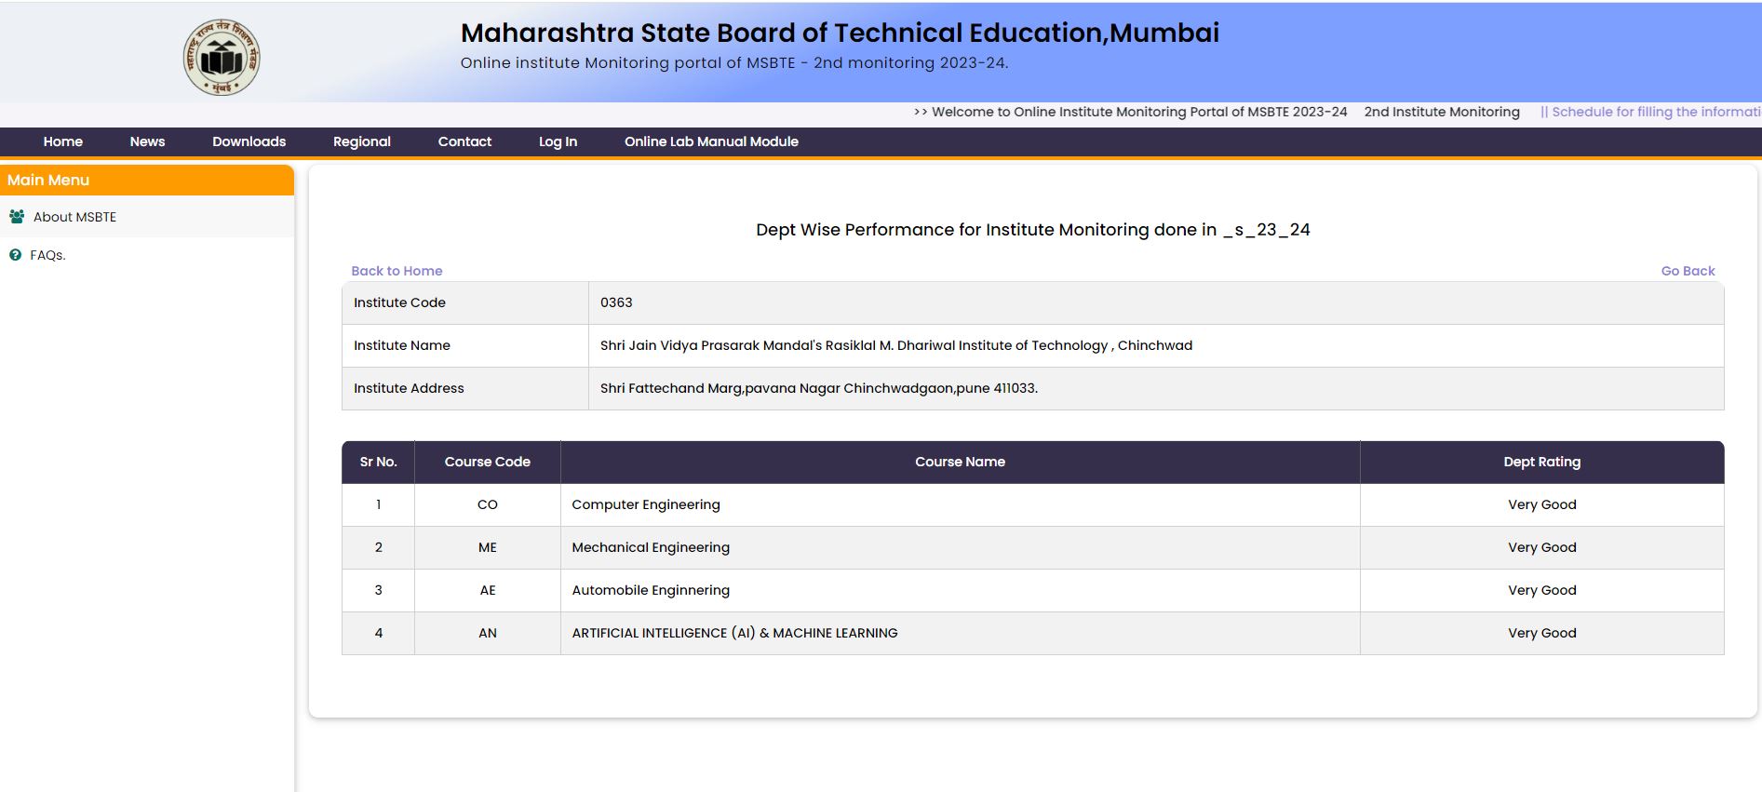This screenshot has height=792, width=1762.
Task: Click serial number 1 cell
Action: [378, 504]
